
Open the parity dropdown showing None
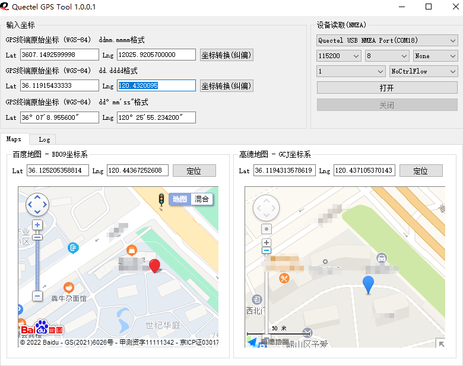(x=435, y=56)
